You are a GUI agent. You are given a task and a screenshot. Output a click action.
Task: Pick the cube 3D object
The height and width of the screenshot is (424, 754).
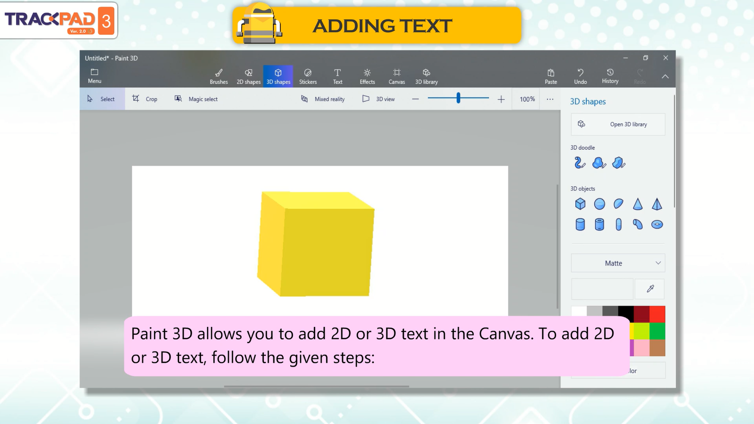[x=580, y=204]
